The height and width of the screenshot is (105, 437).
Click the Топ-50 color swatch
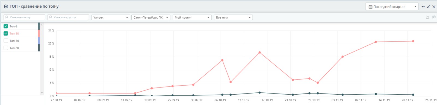coord(39,48)
